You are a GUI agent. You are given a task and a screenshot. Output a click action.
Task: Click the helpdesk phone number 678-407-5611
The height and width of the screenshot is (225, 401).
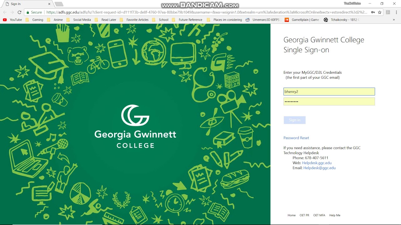[316, 158]
